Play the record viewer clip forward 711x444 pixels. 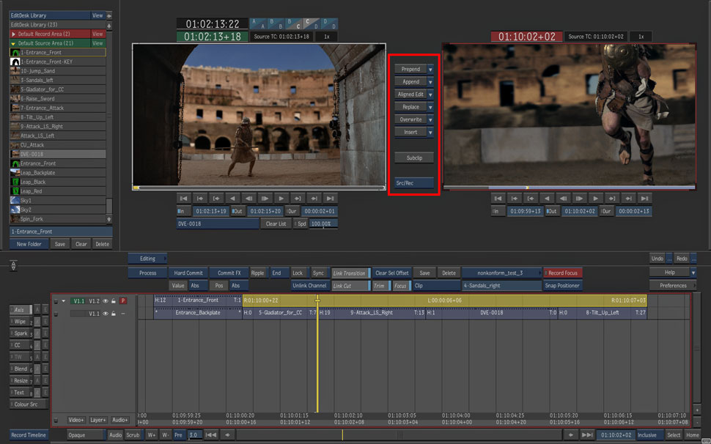596,198
